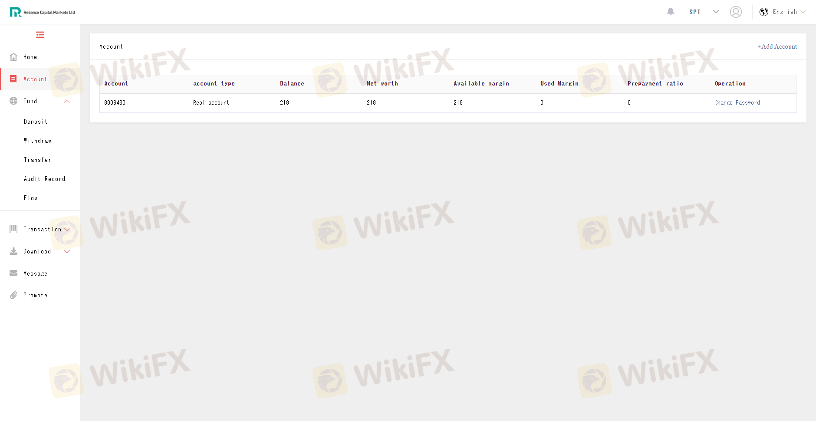The image size is (816, 421).
Task: Click the Balance column header
Action: (292, 84)
